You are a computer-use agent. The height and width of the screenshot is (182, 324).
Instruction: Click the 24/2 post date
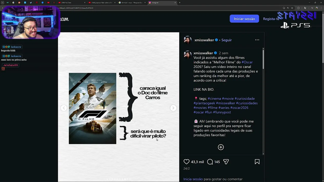187,168
